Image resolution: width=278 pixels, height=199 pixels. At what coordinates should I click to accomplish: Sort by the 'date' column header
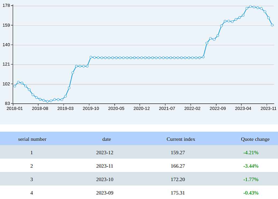click(106, 139)
